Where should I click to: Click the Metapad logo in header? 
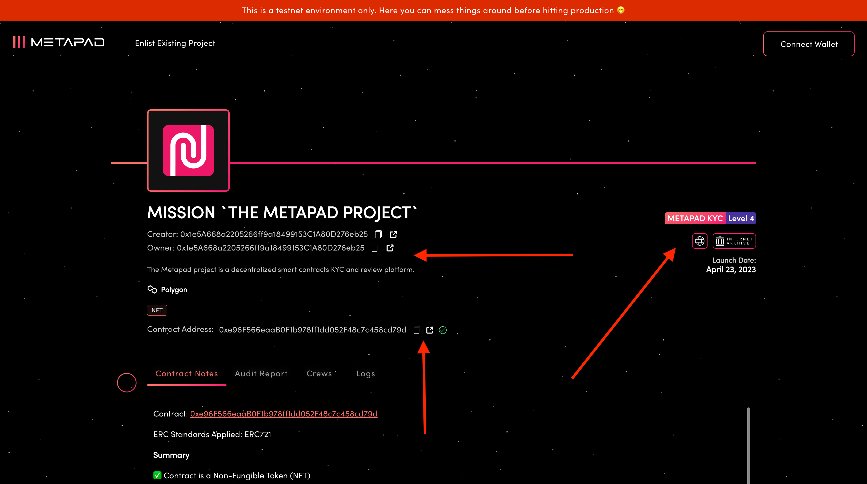(x=59, y=42)
